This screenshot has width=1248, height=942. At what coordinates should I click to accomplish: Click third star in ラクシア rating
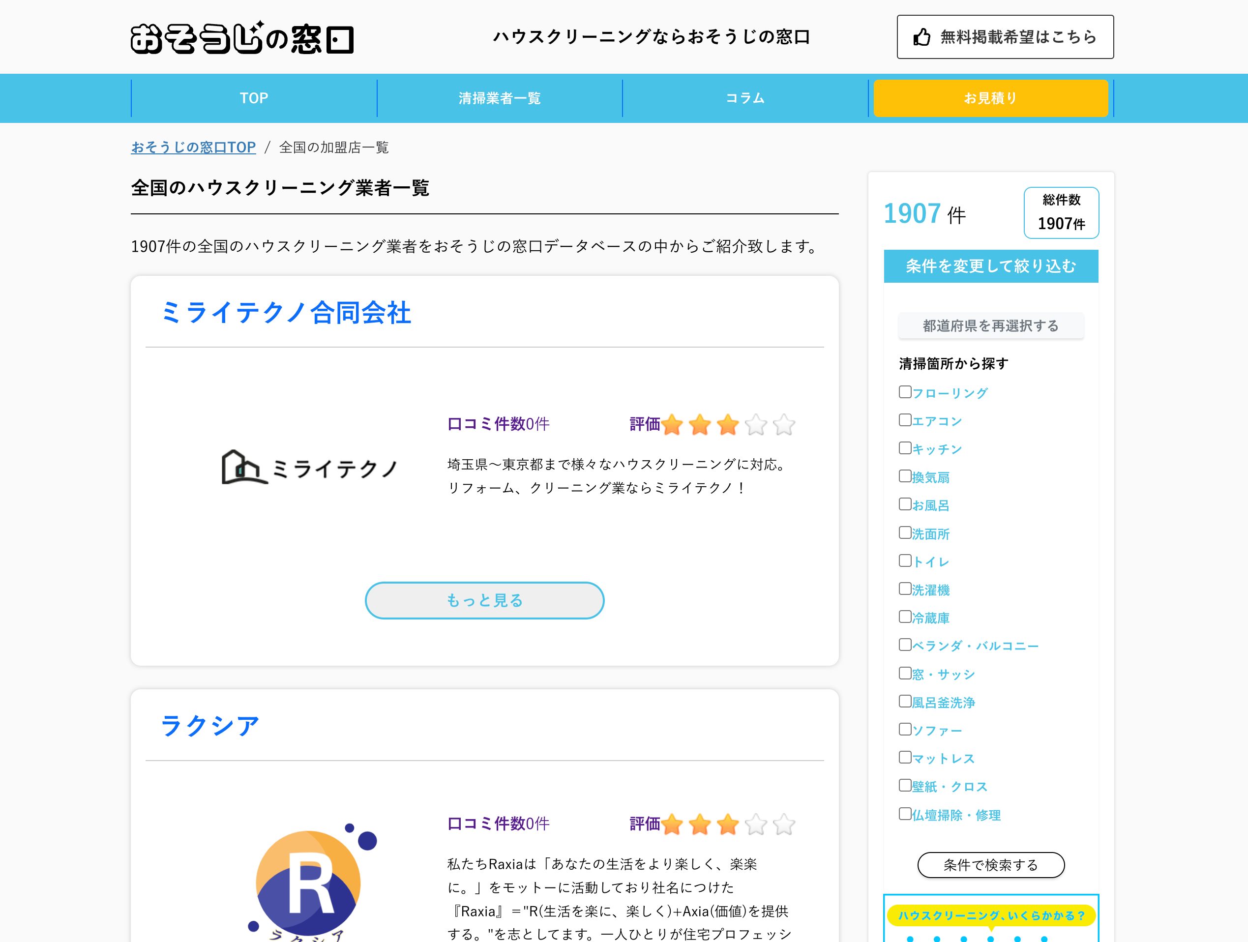[x=728, y=824]
